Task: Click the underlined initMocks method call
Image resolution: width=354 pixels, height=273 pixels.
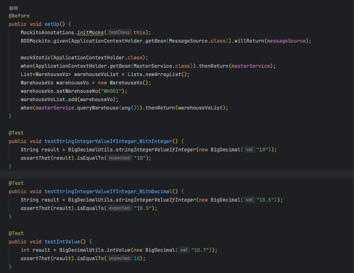Action: click(x=90, y=32)
